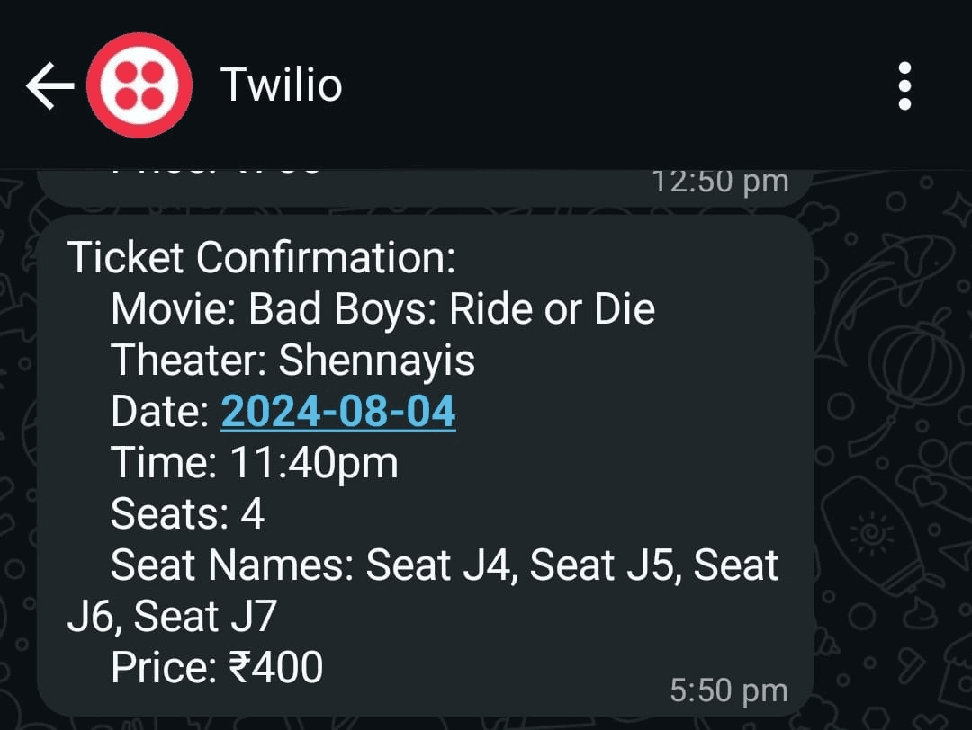The width and height of the screenshot is (972, 730).
Task: Tap the Time: 11:40pm detail
Action: point(255,462)
